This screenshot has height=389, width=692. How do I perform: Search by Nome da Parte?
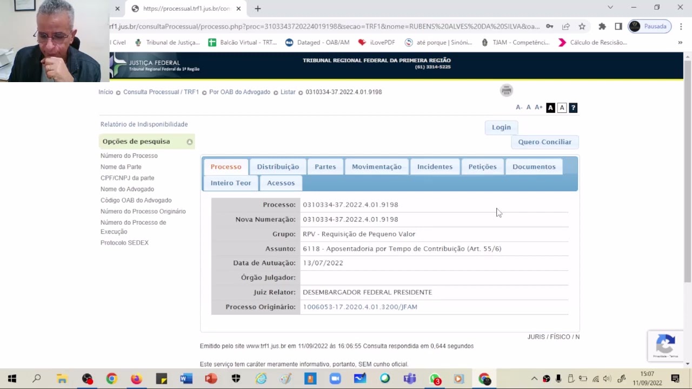click(x=121, y=167)
